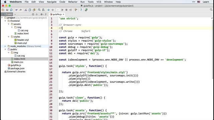Select cat.svg under public img

point(19,56)
